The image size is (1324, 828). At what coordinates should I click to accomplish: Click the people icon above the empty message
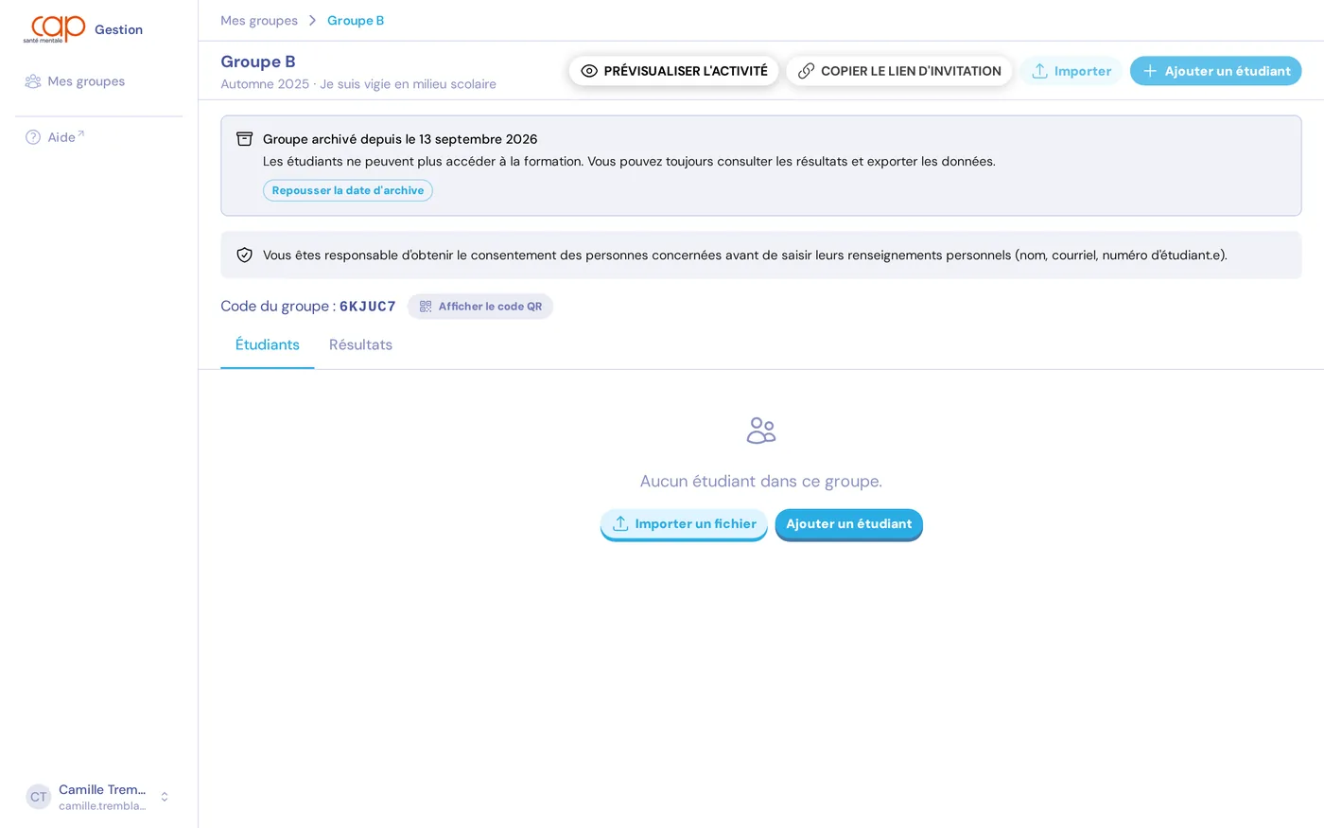[761, 431]
